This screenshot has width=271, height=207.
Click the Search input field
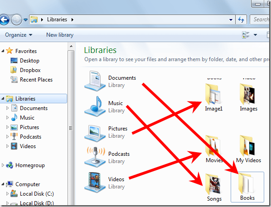[x=260, y=19]
